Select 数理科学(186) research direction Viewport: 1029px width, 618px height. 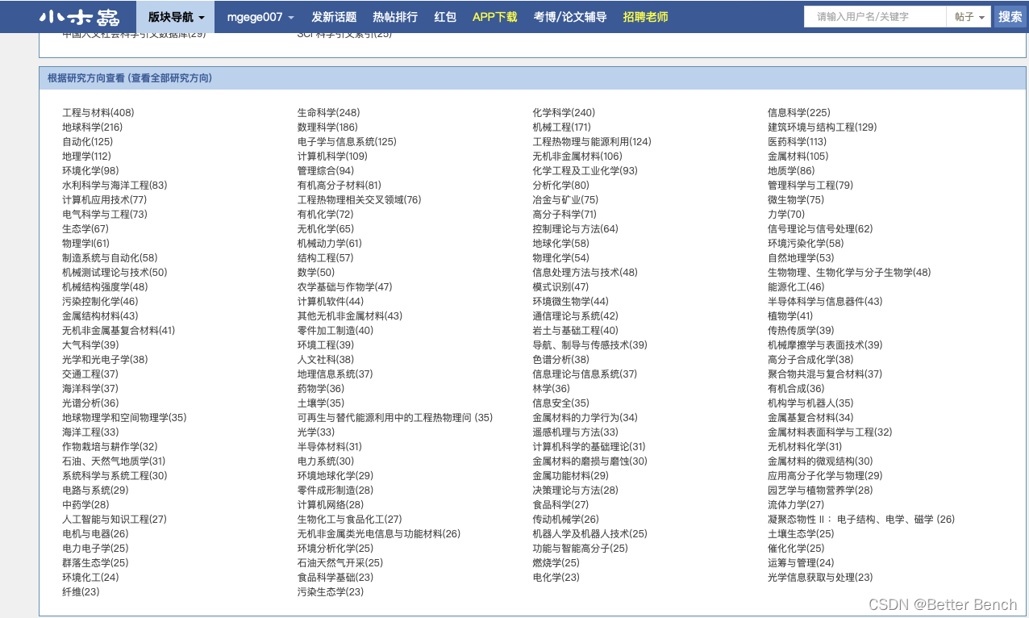point(327,127)
